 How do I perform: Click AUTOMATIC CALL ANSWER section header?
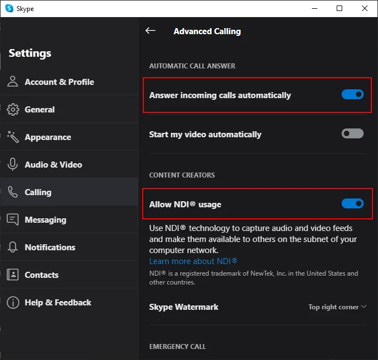coord(192,66)
